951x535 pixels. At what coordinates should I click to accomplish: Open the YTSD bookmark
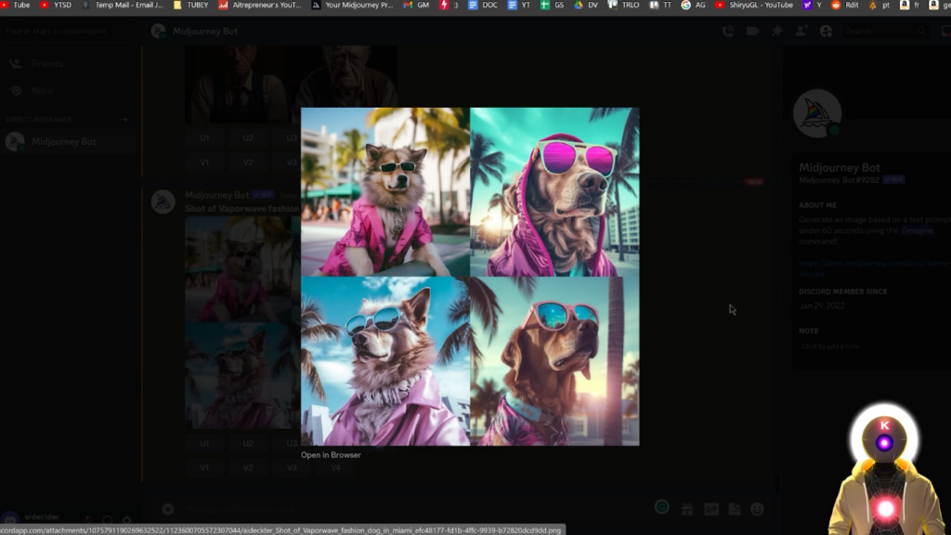tap(55, 5)
